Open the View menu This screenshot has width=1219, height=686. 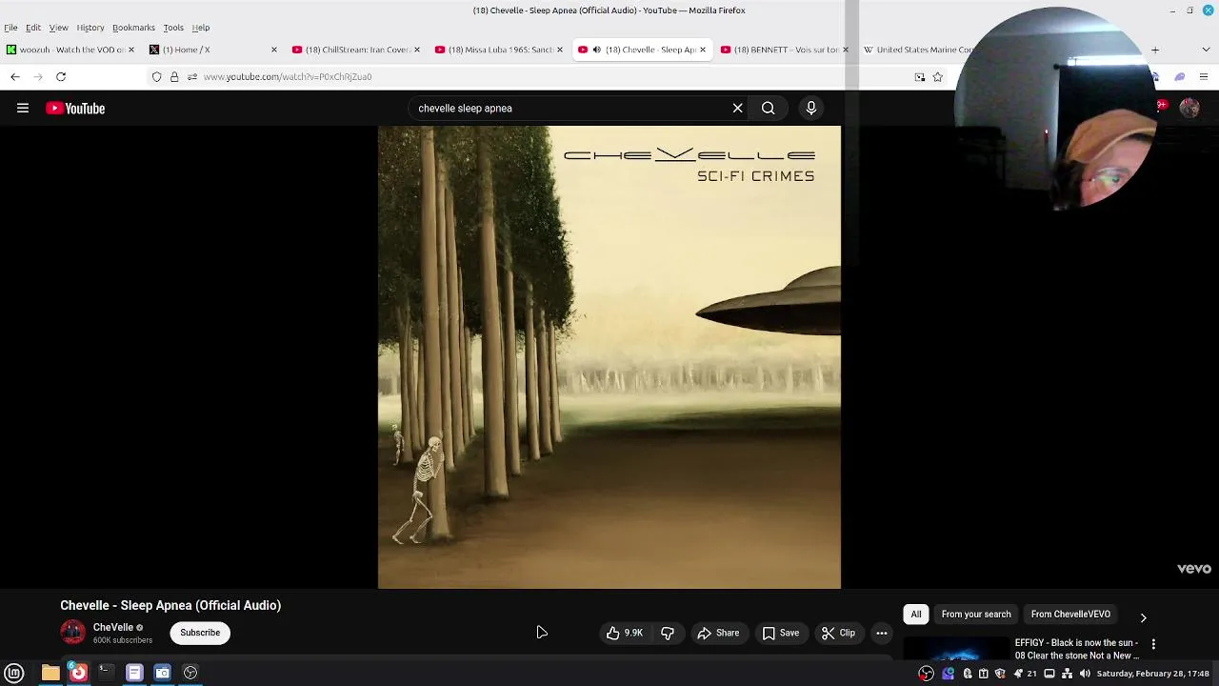58,28
